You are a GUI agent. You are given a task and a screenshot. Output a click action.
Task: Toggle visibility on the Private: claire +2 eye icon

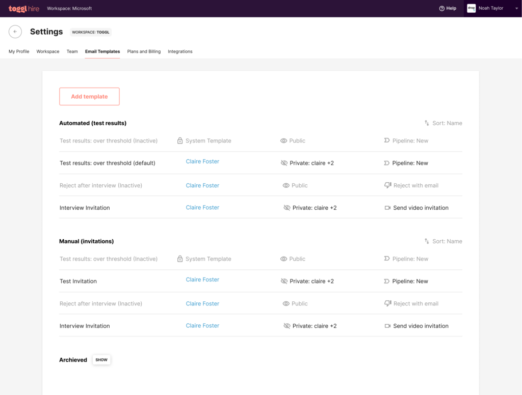coord(284,163)
